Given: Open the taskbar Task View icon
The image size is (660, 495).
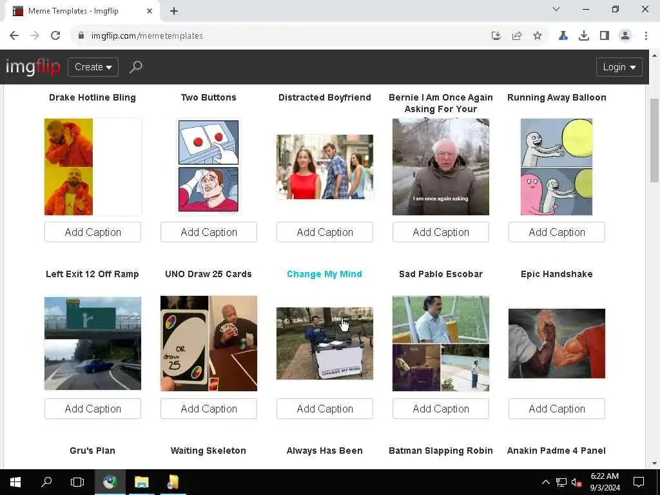Looking at the screenshot, I should [77, 482].
